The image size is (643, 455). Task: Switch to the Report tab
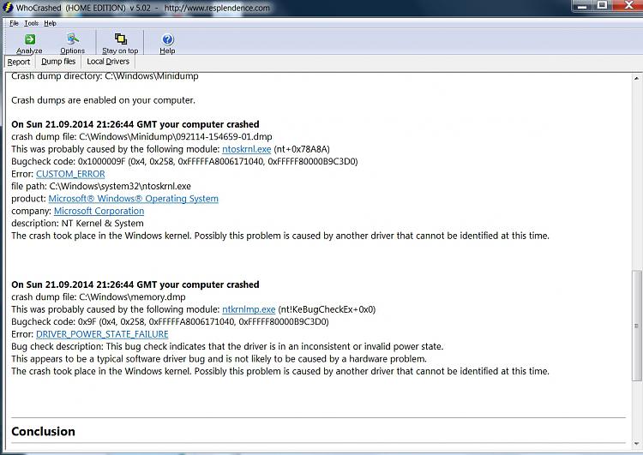[19, 62]
